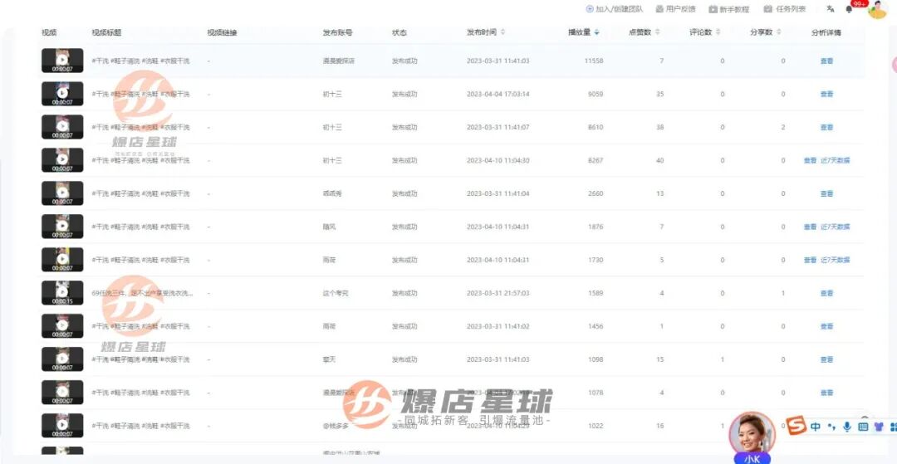Screen dimensions: 897x464
Task: Click 查看 for the 9059 plays row
Action: coord(826,94)
